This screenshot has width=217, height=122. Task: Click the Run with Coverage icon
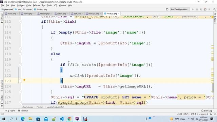coord(201,9)
